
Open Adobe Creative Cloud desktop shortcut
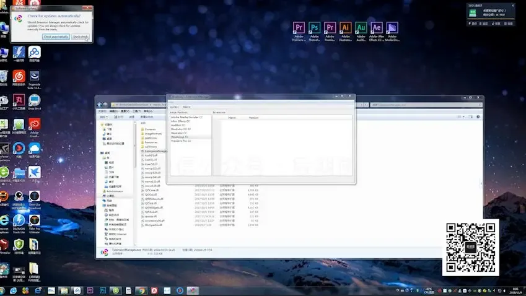[x=34, y=128]
